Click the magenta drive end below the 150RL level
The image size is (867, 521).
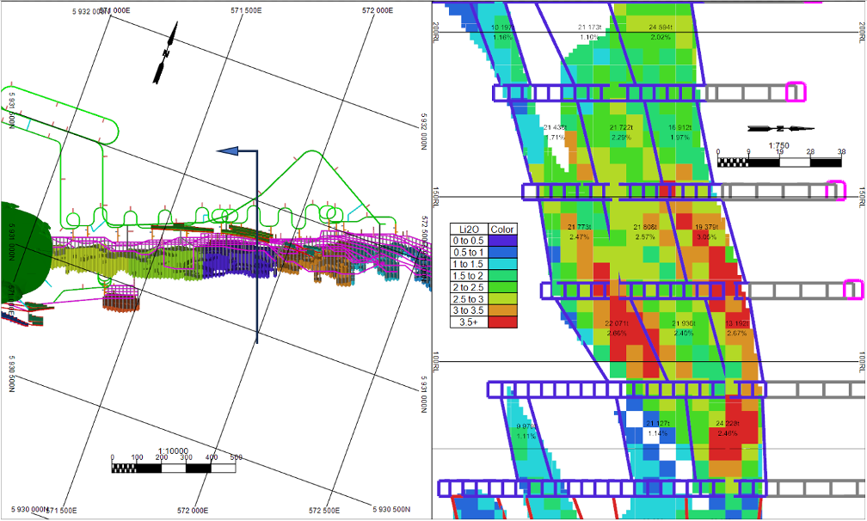pos(853,291)
